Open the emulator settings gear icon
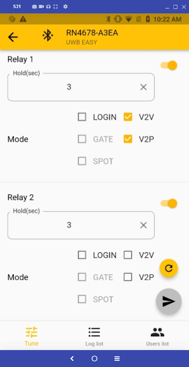 (x=65, y=6)
